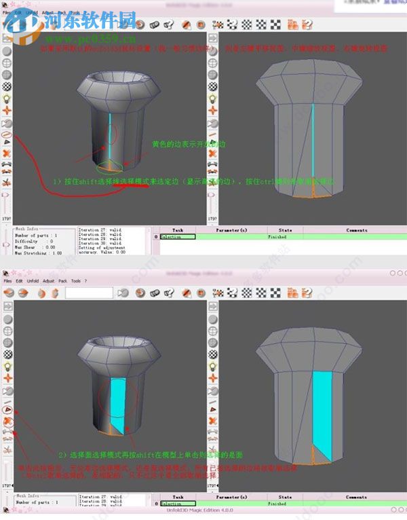Click the orange diagonal cut icon, cyan-face window

[x=187, y=293]
